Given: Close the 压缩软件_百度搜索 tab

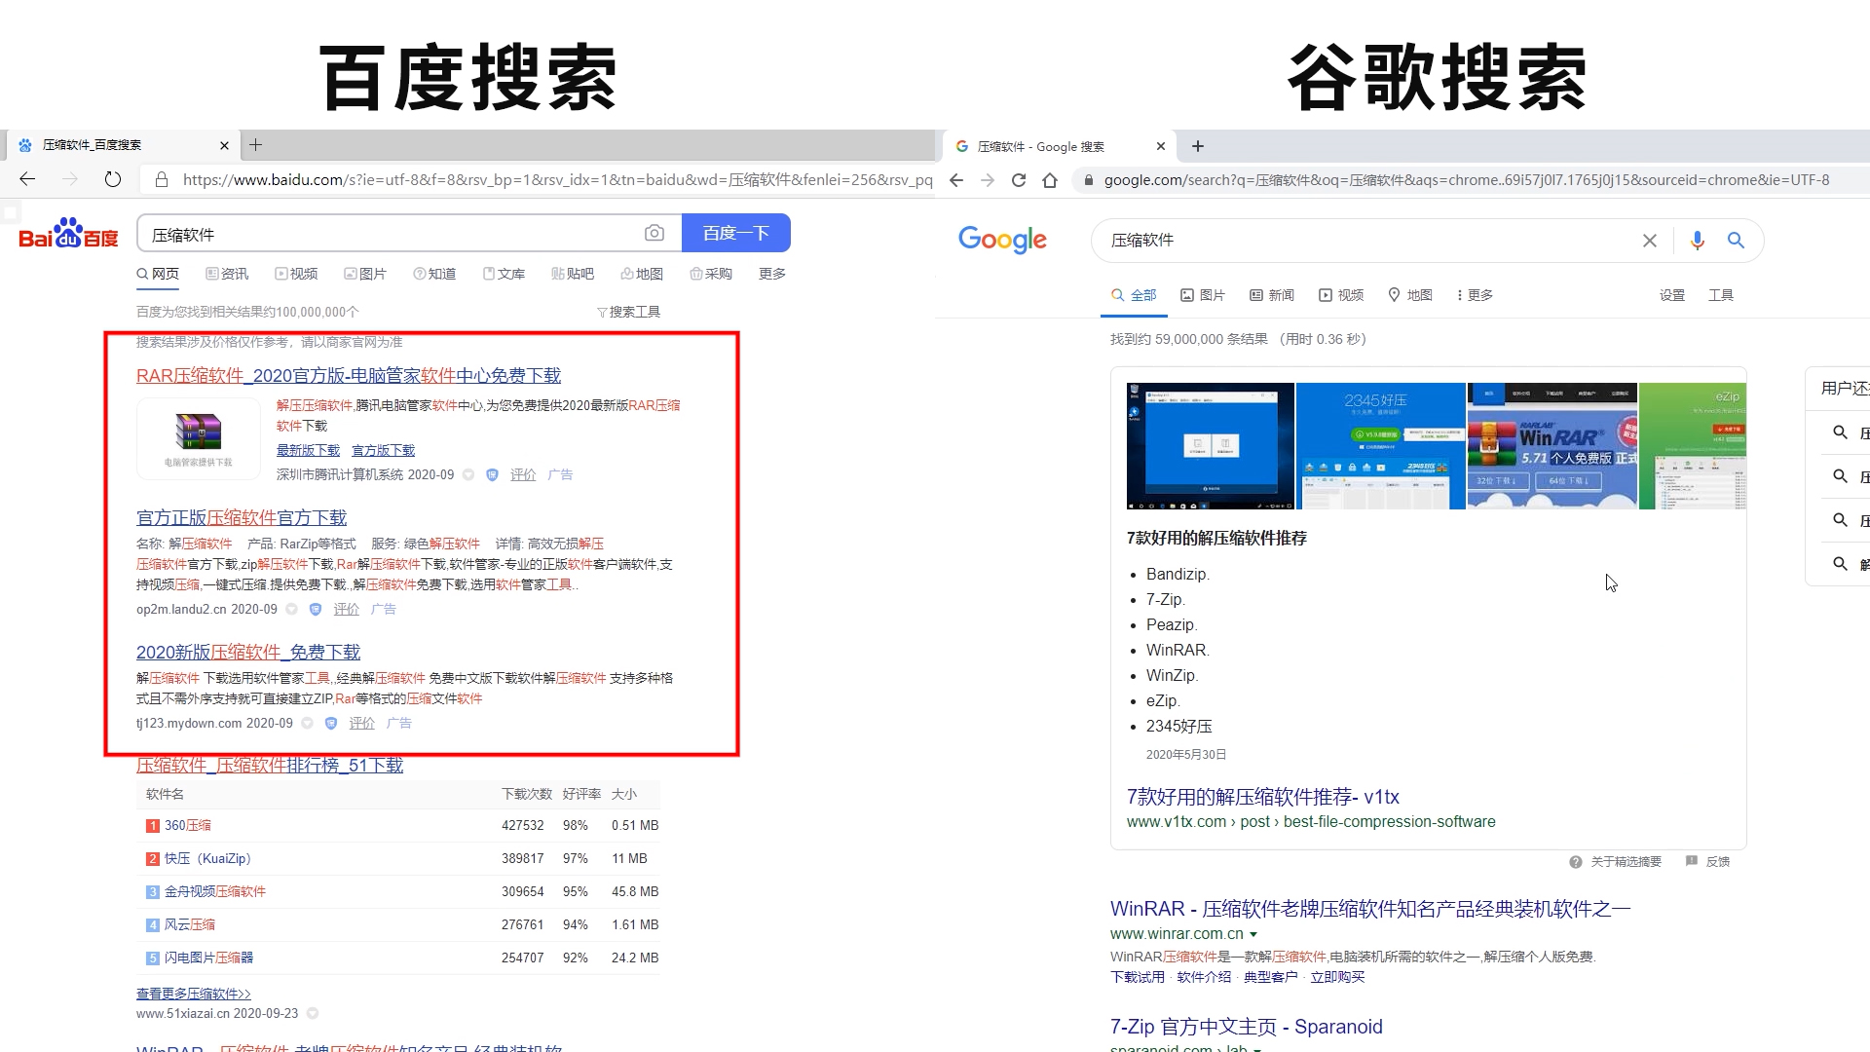Looking at the screenshot, I should point(224,145).
